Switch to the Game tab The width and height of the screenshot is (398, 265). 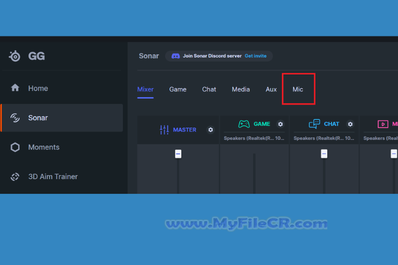coord(177,89)
